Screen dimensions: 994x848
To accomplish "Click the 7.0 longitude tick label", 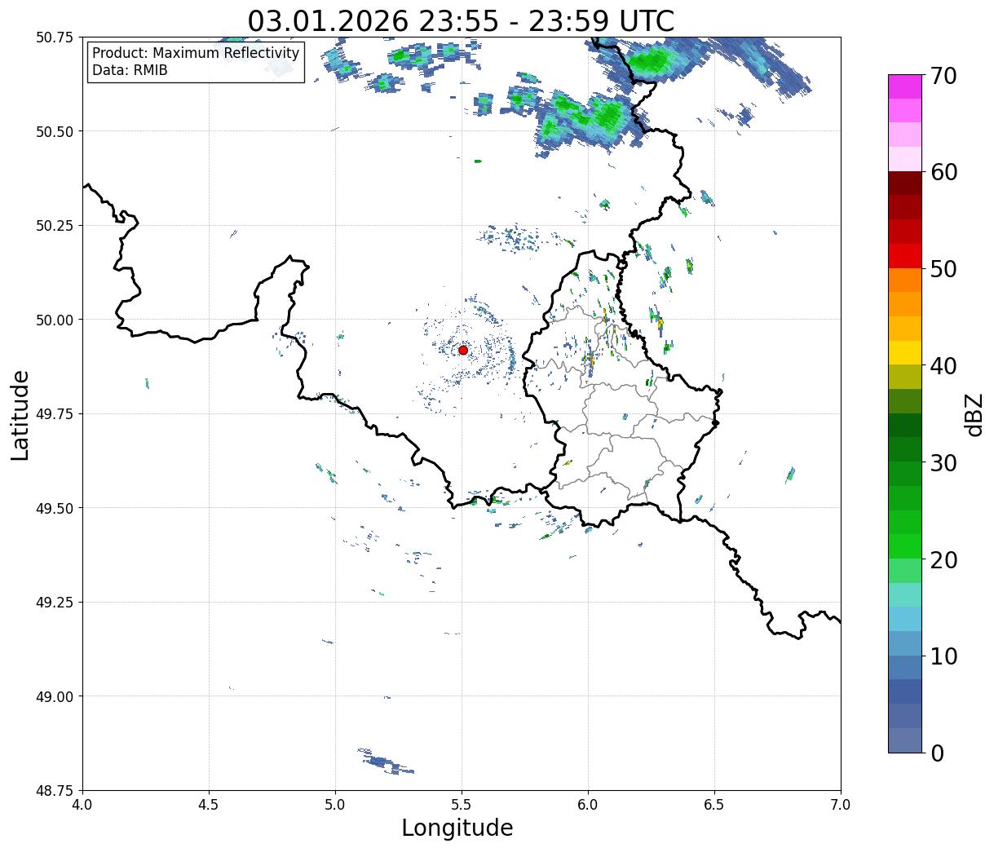I will pos(840,804).
